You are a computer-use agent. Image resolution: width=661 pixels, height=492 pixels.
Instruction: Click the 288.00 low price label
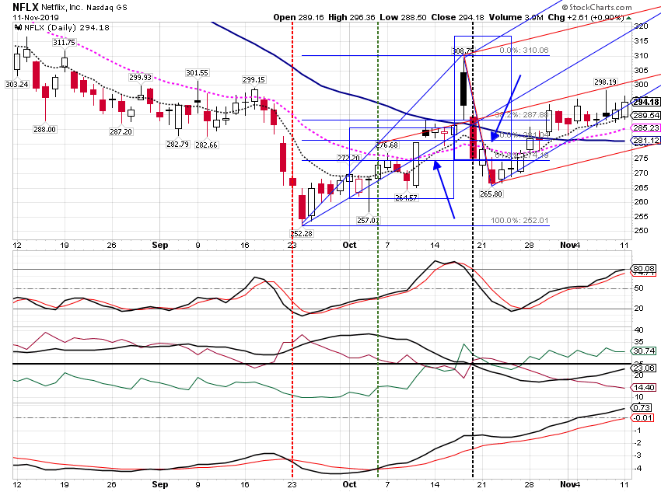click(x=44, y=129)
